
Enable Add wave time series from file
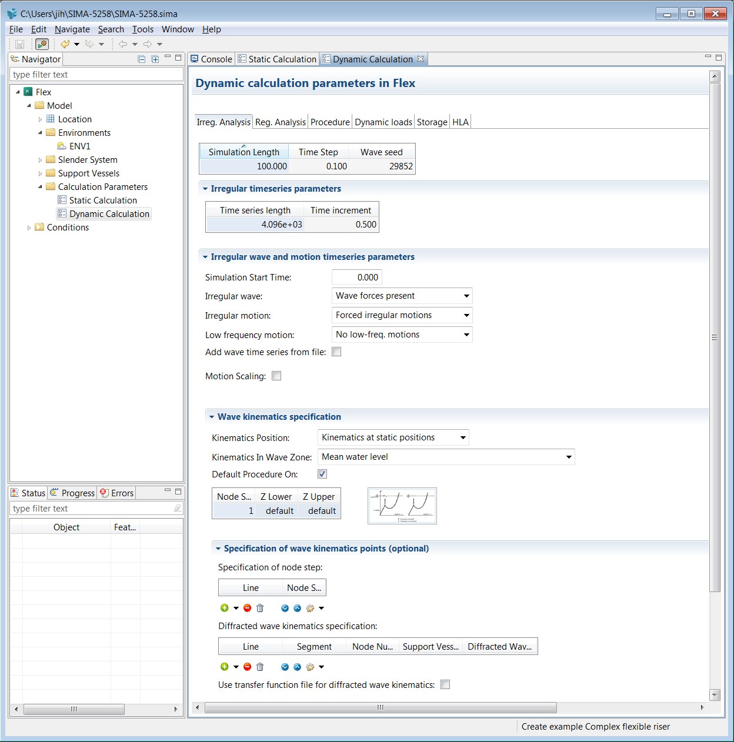coord(336,352)
